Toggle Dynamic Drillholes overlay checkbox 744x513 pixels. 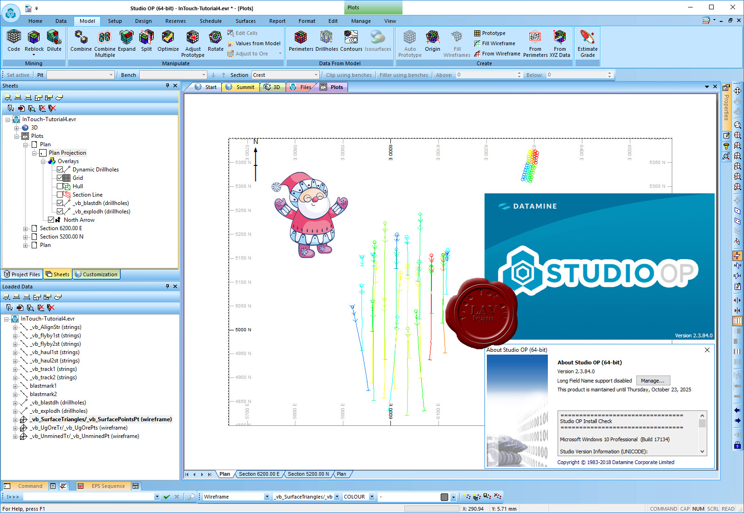tap(60, 170)
